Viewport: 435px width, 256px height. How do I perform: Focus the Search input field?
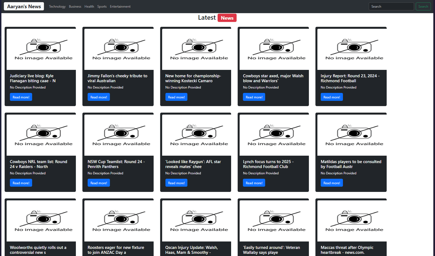coord(391,6)
